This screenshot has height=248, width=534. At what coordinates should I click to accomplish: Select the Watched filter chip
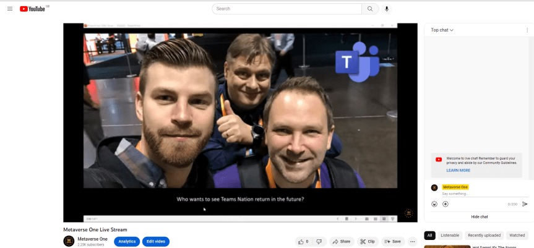517,236
